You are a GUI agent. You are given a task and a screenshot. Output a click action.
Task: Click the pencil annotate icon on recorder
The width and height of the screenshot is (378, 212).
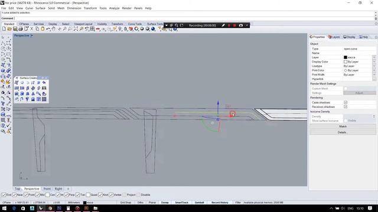pos(223,25)
